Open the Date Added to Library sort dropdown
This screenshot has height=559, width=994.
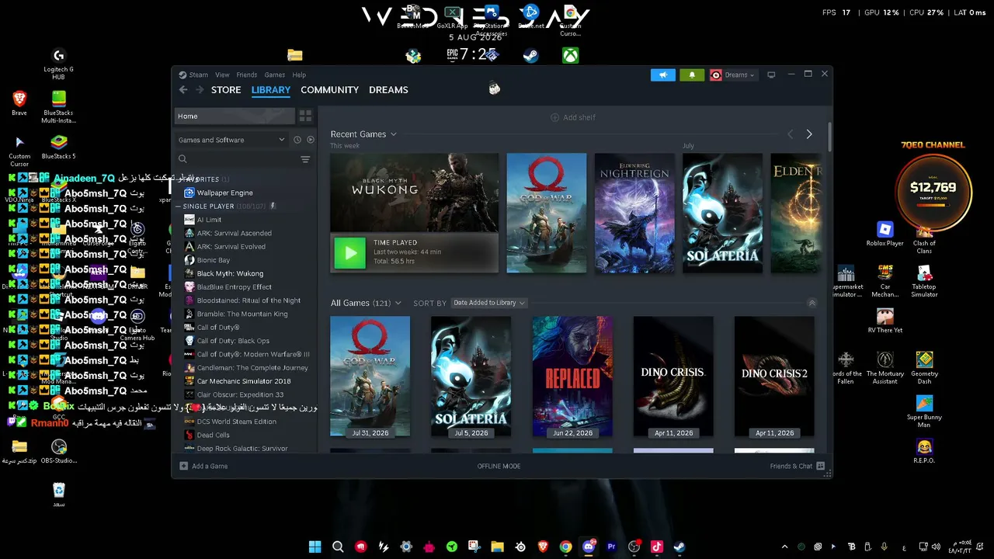(x=488, y=303)
